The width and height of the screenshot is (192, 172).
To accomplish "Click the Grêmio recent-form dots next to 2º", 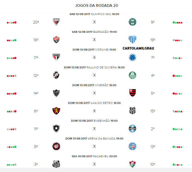I will [177, 129].
